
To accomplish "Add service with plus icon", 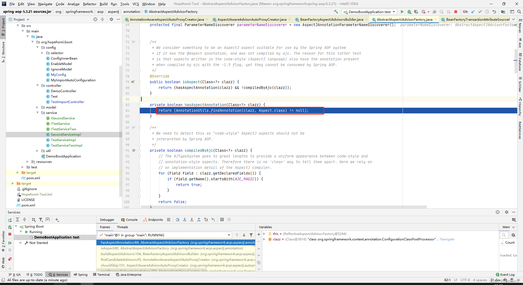I will [57, 219].
